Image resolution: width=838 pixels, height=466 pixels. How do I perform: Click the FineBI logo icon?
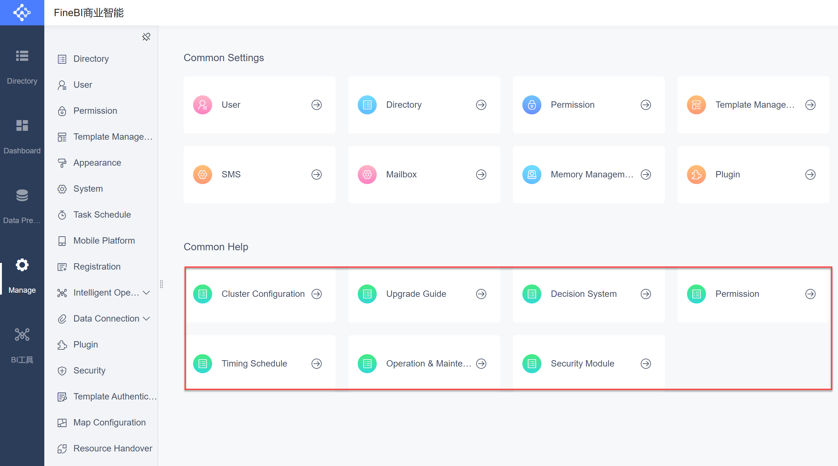(x=22, y=12)
